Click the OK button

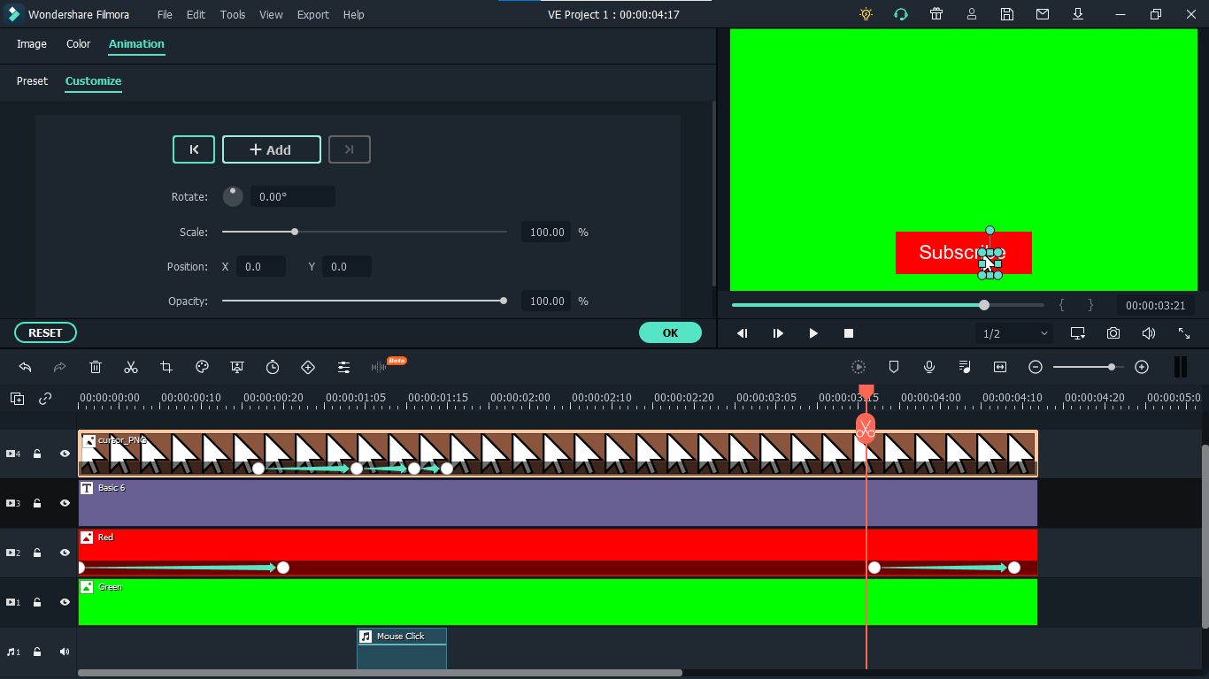pos(670,332)
